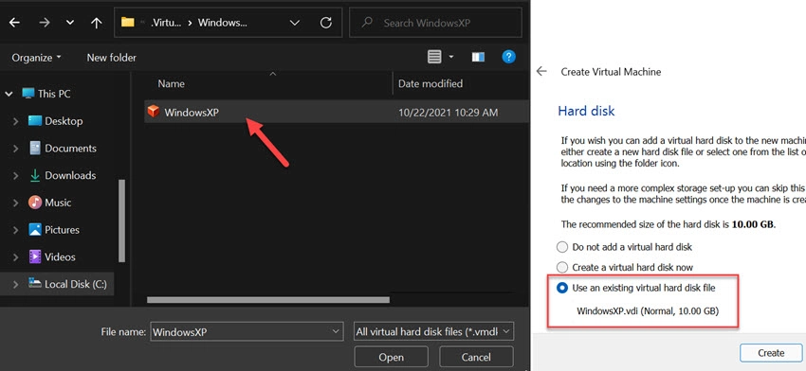806x371 pixels.
Task: Expand the Local Disk (C:) tree node
Action: click(x=15, y=284)
